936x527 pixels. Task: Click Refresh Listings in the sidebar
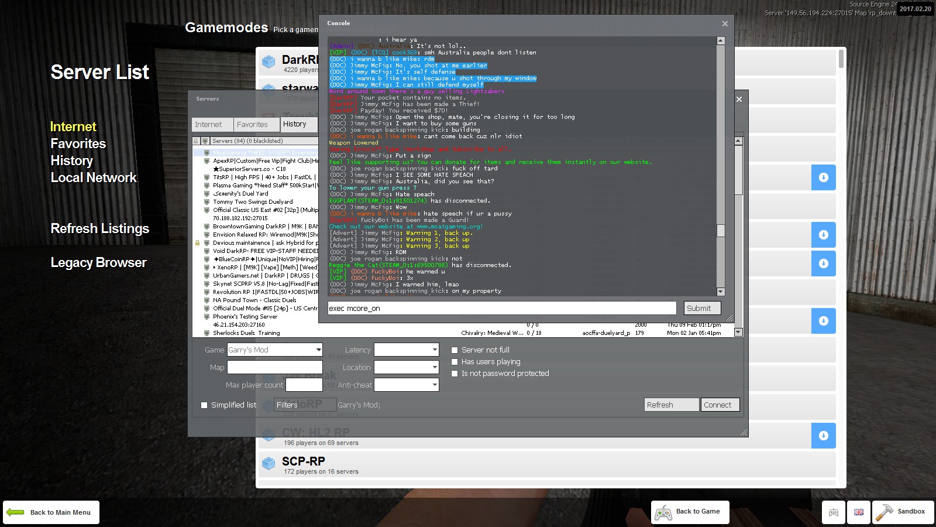pyautogui.click(x=100, y=228)
